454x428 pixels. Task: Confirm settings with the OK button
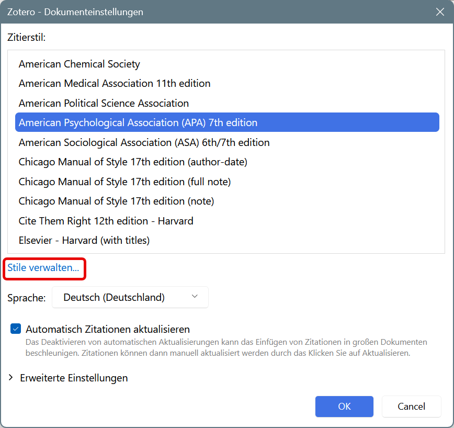pos(344,406)
